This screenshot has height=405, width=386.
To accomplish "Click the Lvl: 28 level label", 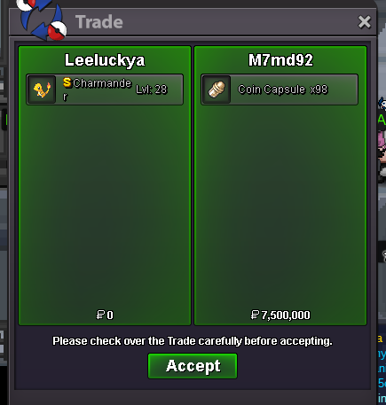I will pyautogui.click(x=152, y=90).
